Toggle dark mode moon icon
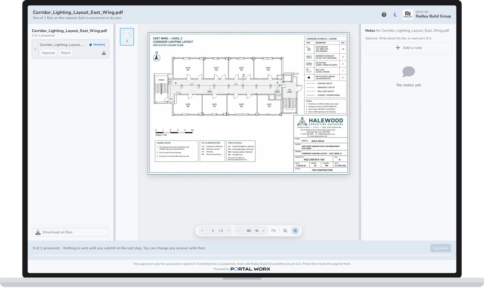Screen dimensions: 484x288 (x=395, y=15)
